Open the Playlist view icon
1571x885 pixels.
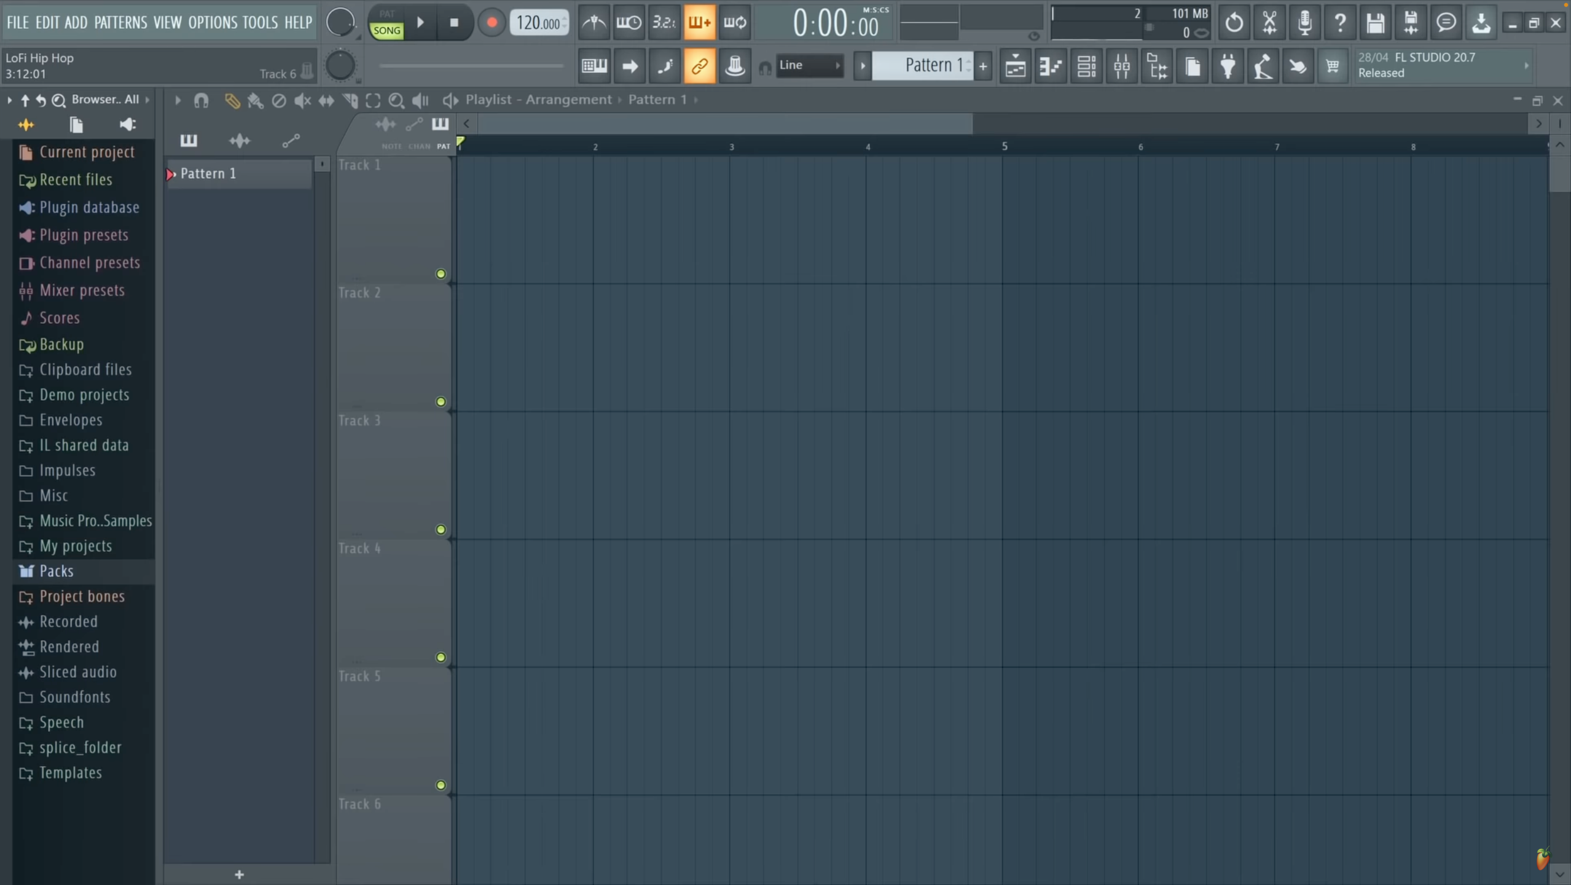tap(1015, 66)
